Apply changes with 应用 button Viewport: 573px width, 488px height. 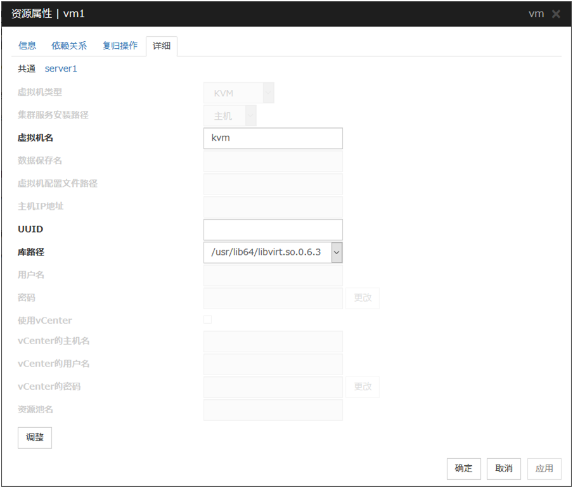coord(544,468)
